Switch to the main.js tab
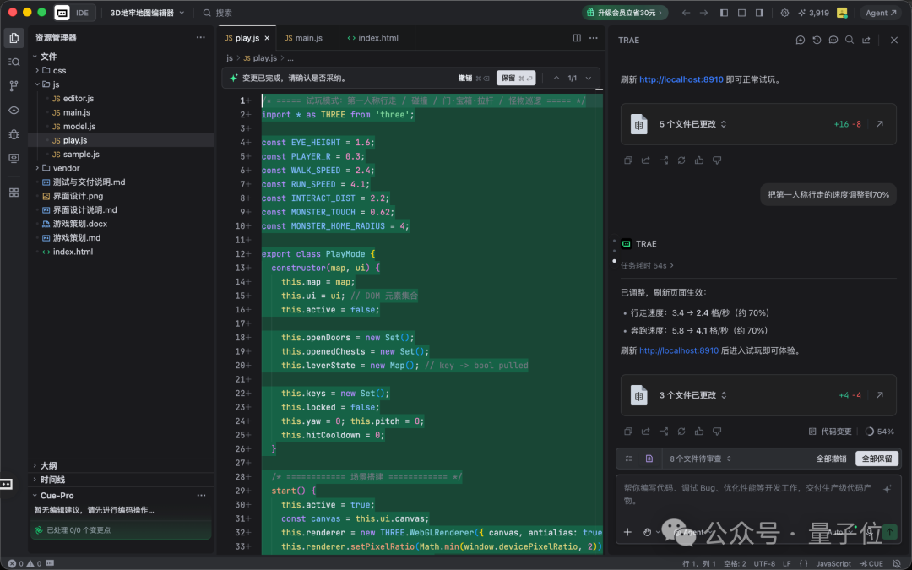The image size is (912, 570). pyautogui.click(x=304, y=38)
